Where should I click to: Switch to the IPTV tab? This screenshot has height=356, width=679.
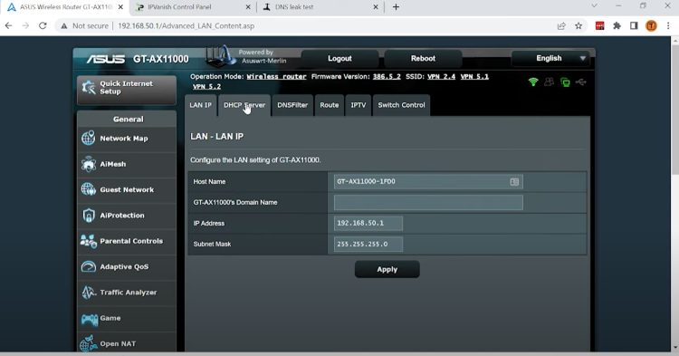click(x=359, y=105)
